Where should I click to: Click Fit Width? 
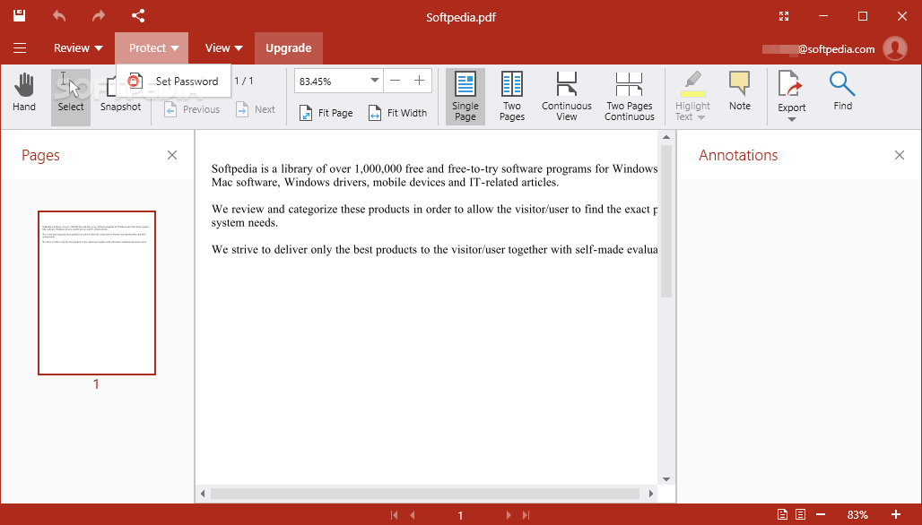click(x=397, y=113)
